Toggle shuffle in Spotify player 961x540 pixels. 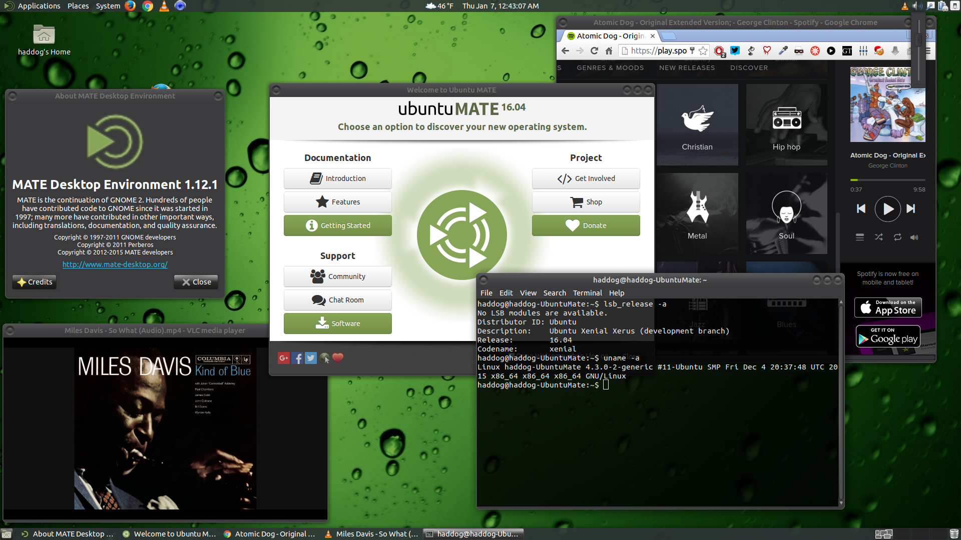[x=878, y=237]
